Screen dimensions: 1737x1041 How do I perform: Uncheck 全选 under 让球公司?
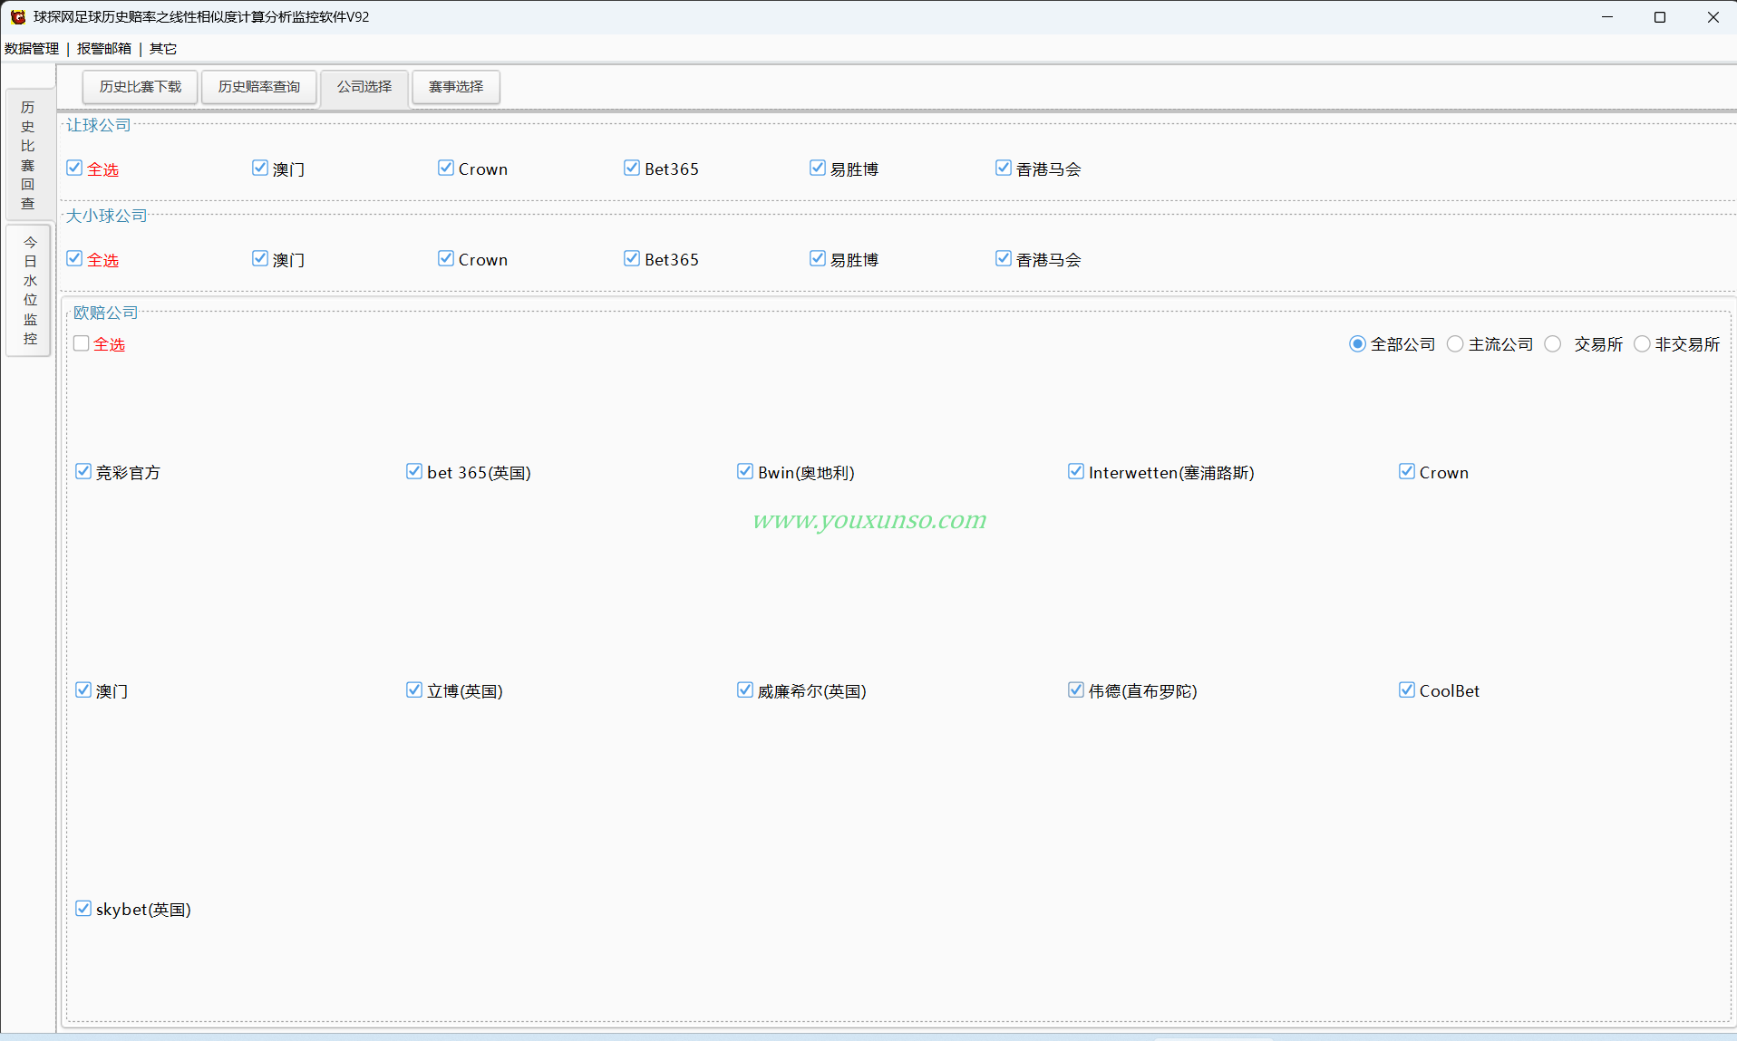pos(74,169)
